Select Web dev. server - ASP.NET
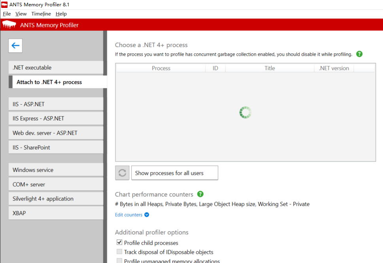Image resolution: width=383 pixels, height=263 pixels. tap(56, 133)
